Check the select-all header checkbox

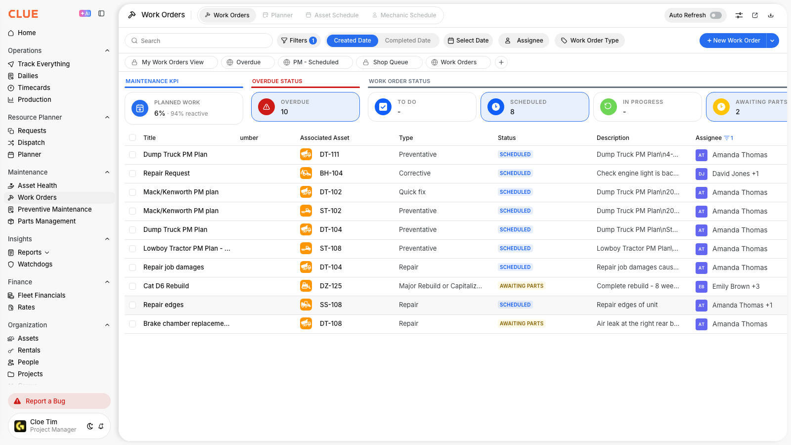click(132, 138)
